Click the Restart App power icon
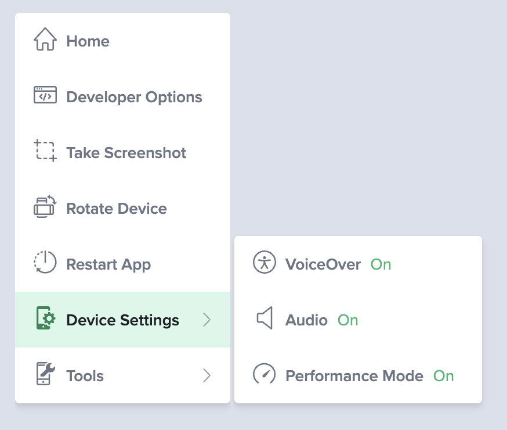The image size is (507, 430). coord(45,263)
